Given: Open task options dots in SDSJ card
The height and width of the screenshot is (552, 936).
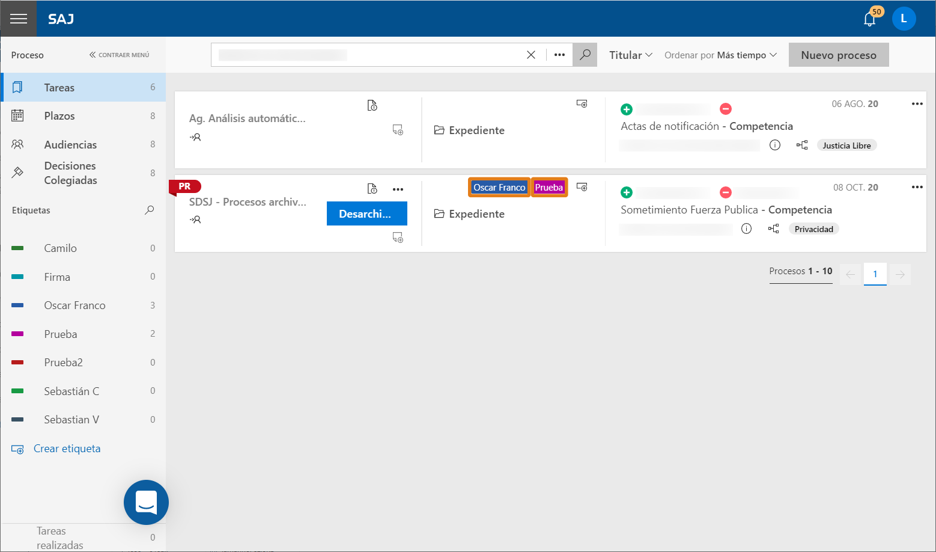Looking at the screenshot, I should point(398,189).
